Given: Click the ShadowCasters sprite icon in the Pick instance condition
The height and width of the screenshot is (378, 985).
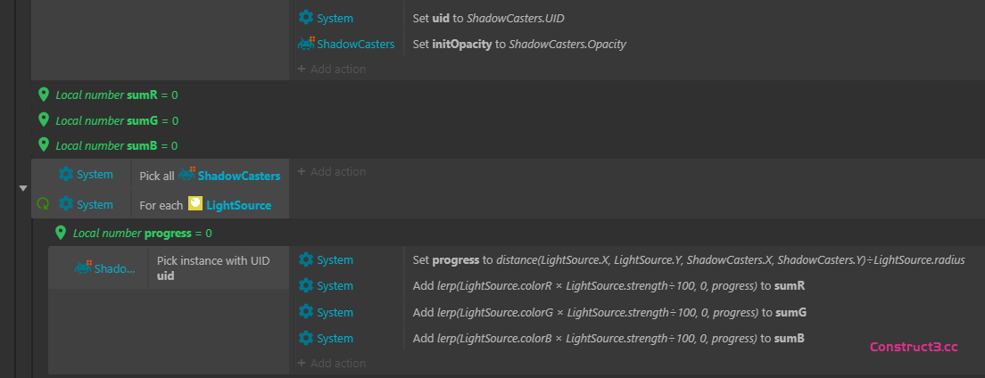Looking at the screenshot, I should 84,267.
